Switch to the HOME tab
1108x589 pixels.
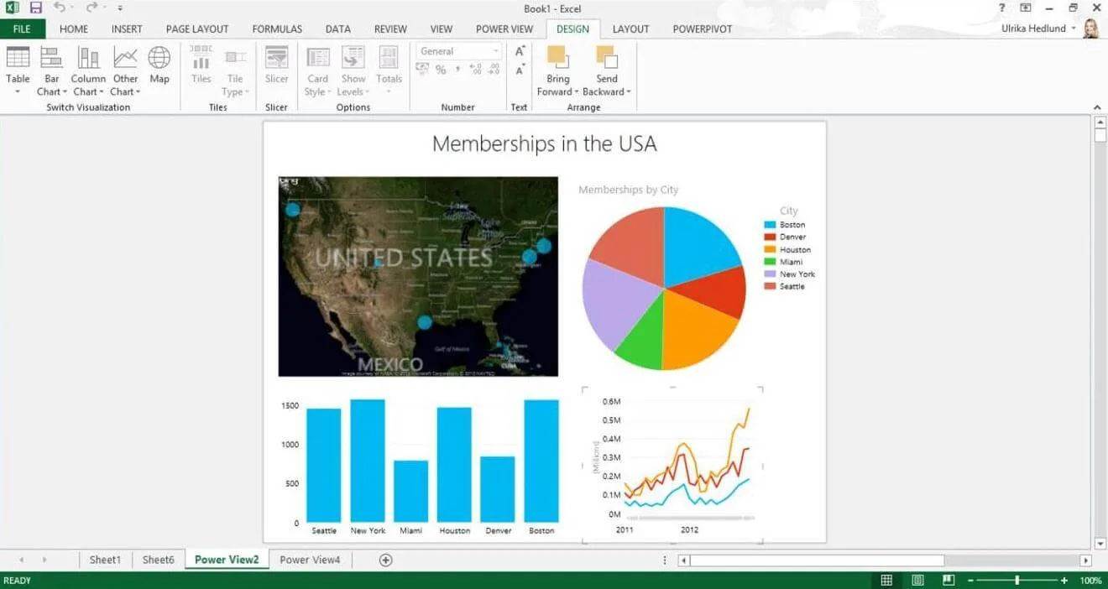74,29
